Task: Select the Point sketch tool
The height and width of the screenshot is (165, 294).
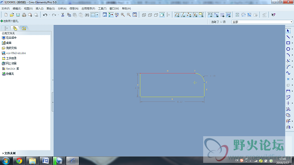Action: pos(288,79)
